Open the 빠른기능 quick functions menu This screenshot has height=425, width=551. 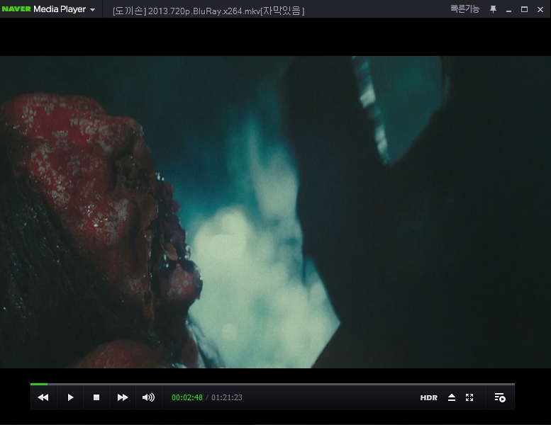point(464,9)
